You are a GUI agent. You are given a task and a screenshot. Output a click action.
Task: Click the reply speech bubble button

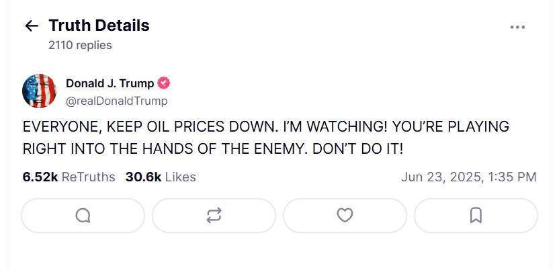pos(83,216)
